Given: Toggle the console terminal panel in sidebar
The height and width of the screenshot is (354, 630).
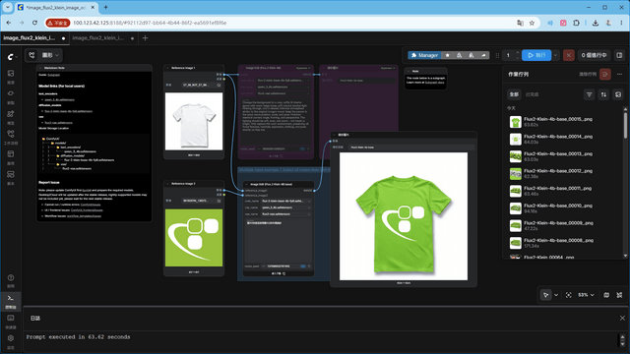Looking at the screenshot, I should [x=11, y=301].
